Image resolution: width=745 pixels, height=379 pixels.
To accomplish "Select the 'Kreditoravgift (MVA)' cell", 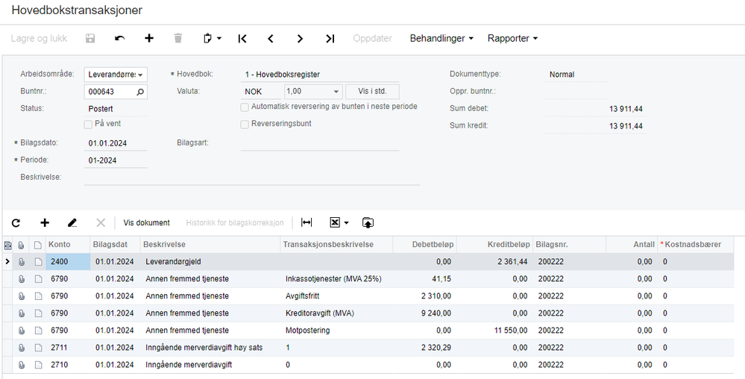I will pos(336,313).
